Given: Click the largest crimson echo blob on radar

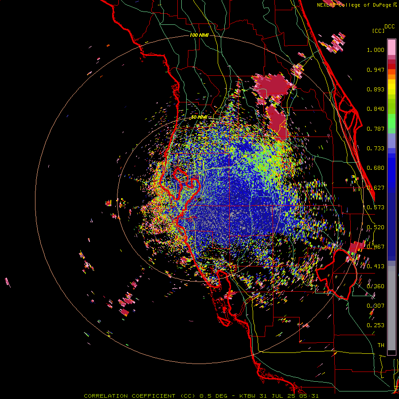Looking at the screenshot, I should click(x=274, y=86).
